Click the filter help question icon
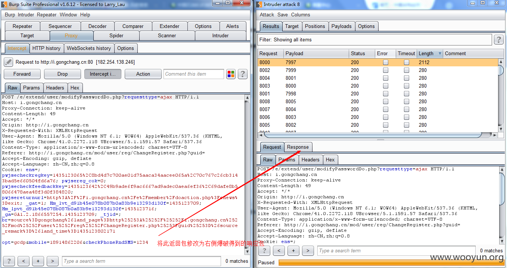This screenshot has height=268, width=507. click(498, 40)
